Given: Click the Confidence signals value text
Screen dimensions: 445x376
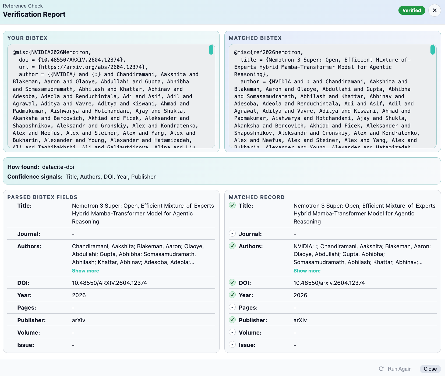Looking at the screenshot, I should pyautogui.click(x=111, y=177).
